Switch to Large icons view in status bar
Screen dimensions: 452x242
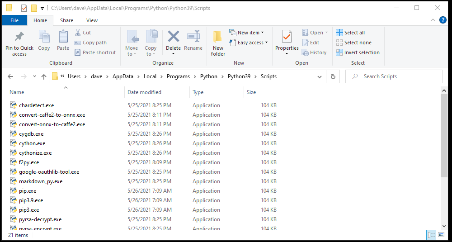click(x=441, y=234)
